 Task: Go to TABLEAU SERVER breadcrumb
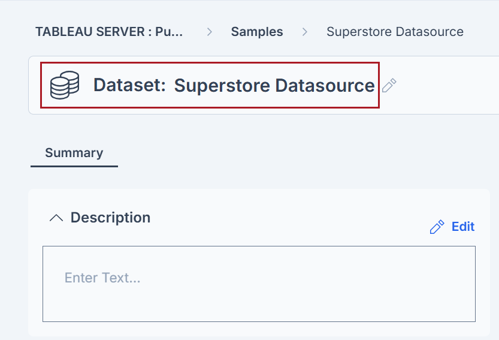[x=109, y=32]
